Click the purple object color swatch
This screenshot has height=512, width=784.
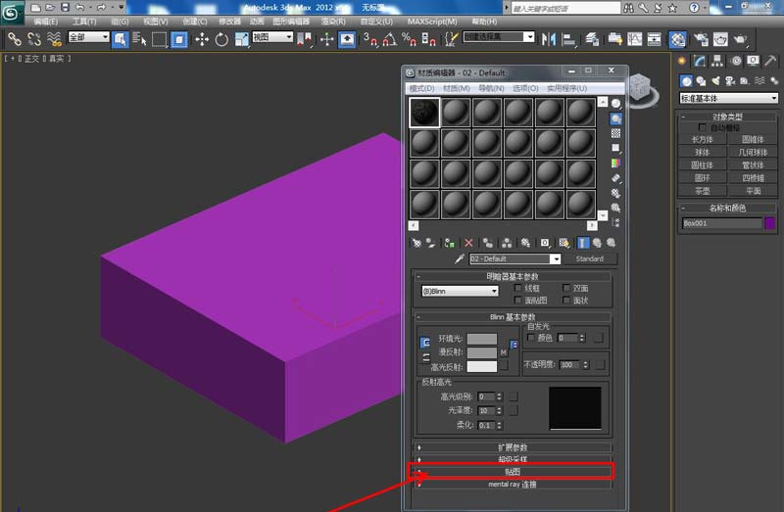pos(770,223)
